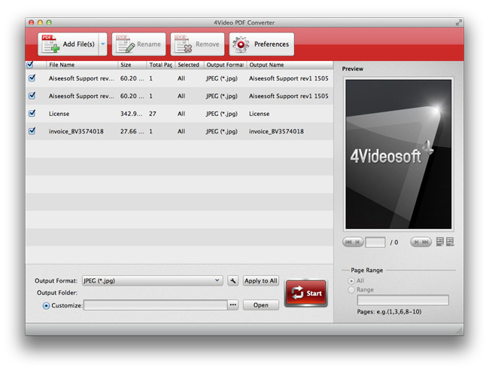489x373 pixels.
Task: Click the 4Videosoft preview thumbnail
Action: point(399,154)
